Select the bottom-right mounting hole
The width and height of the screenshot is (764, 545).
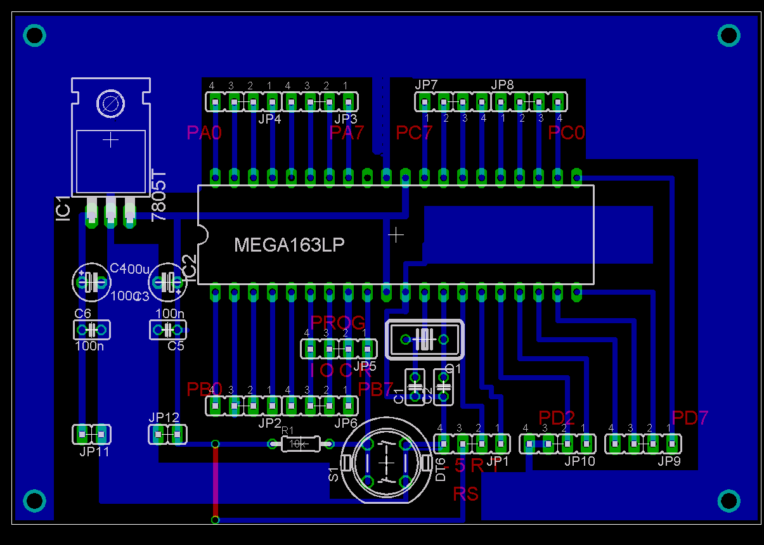pos(729,501)
